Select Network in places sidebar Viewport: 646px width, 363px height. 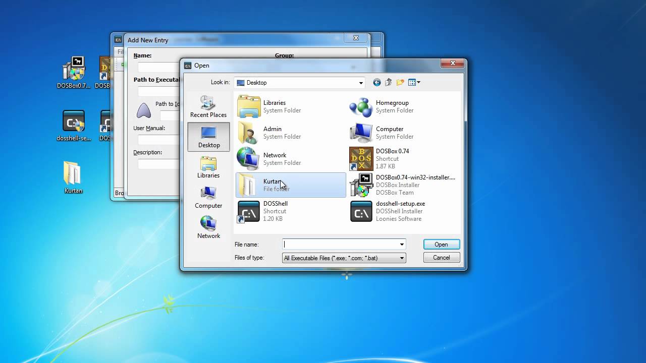tap(208, 227)
